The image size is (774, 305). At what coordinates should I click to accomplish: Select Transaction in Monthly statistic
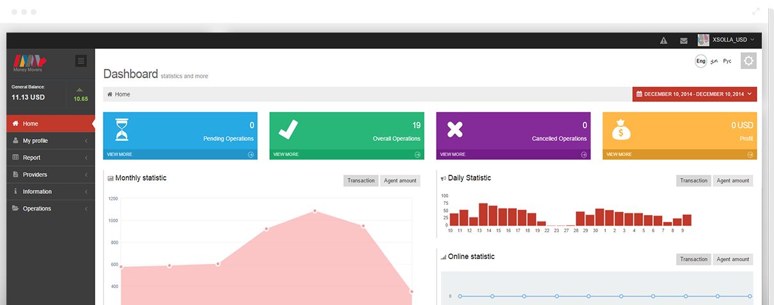361,181
